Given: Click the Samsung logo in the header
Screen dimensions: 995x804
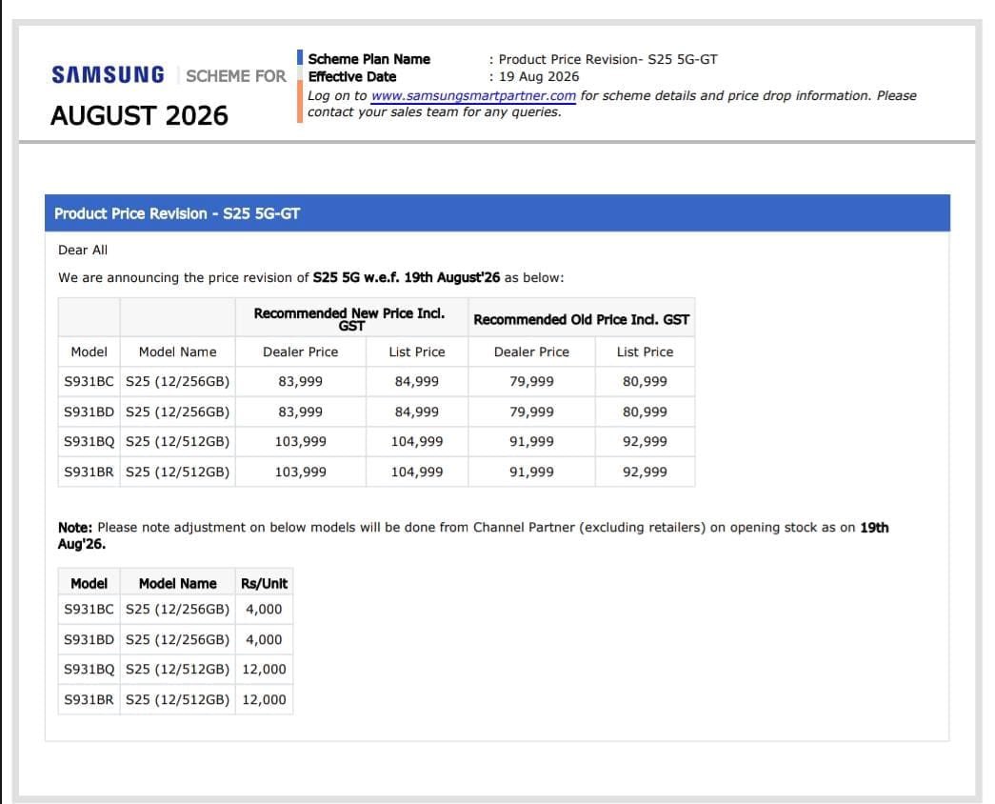Looking at the screenshot, I should click(x=108, y=75).
